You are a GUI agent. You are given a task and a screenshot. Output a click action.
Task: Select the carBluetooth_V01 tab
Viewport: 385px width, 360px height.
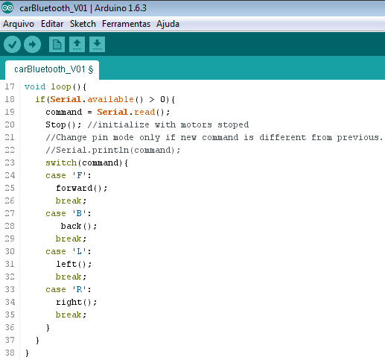[x=52, y=69]
